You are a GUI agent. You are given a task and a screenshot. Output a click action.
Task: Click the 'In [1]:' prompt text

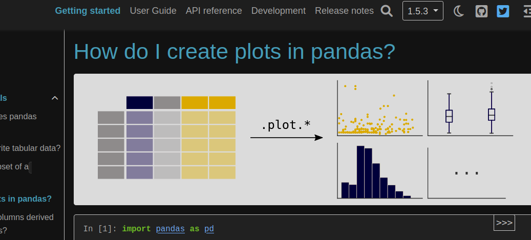(x=100, y=229)
